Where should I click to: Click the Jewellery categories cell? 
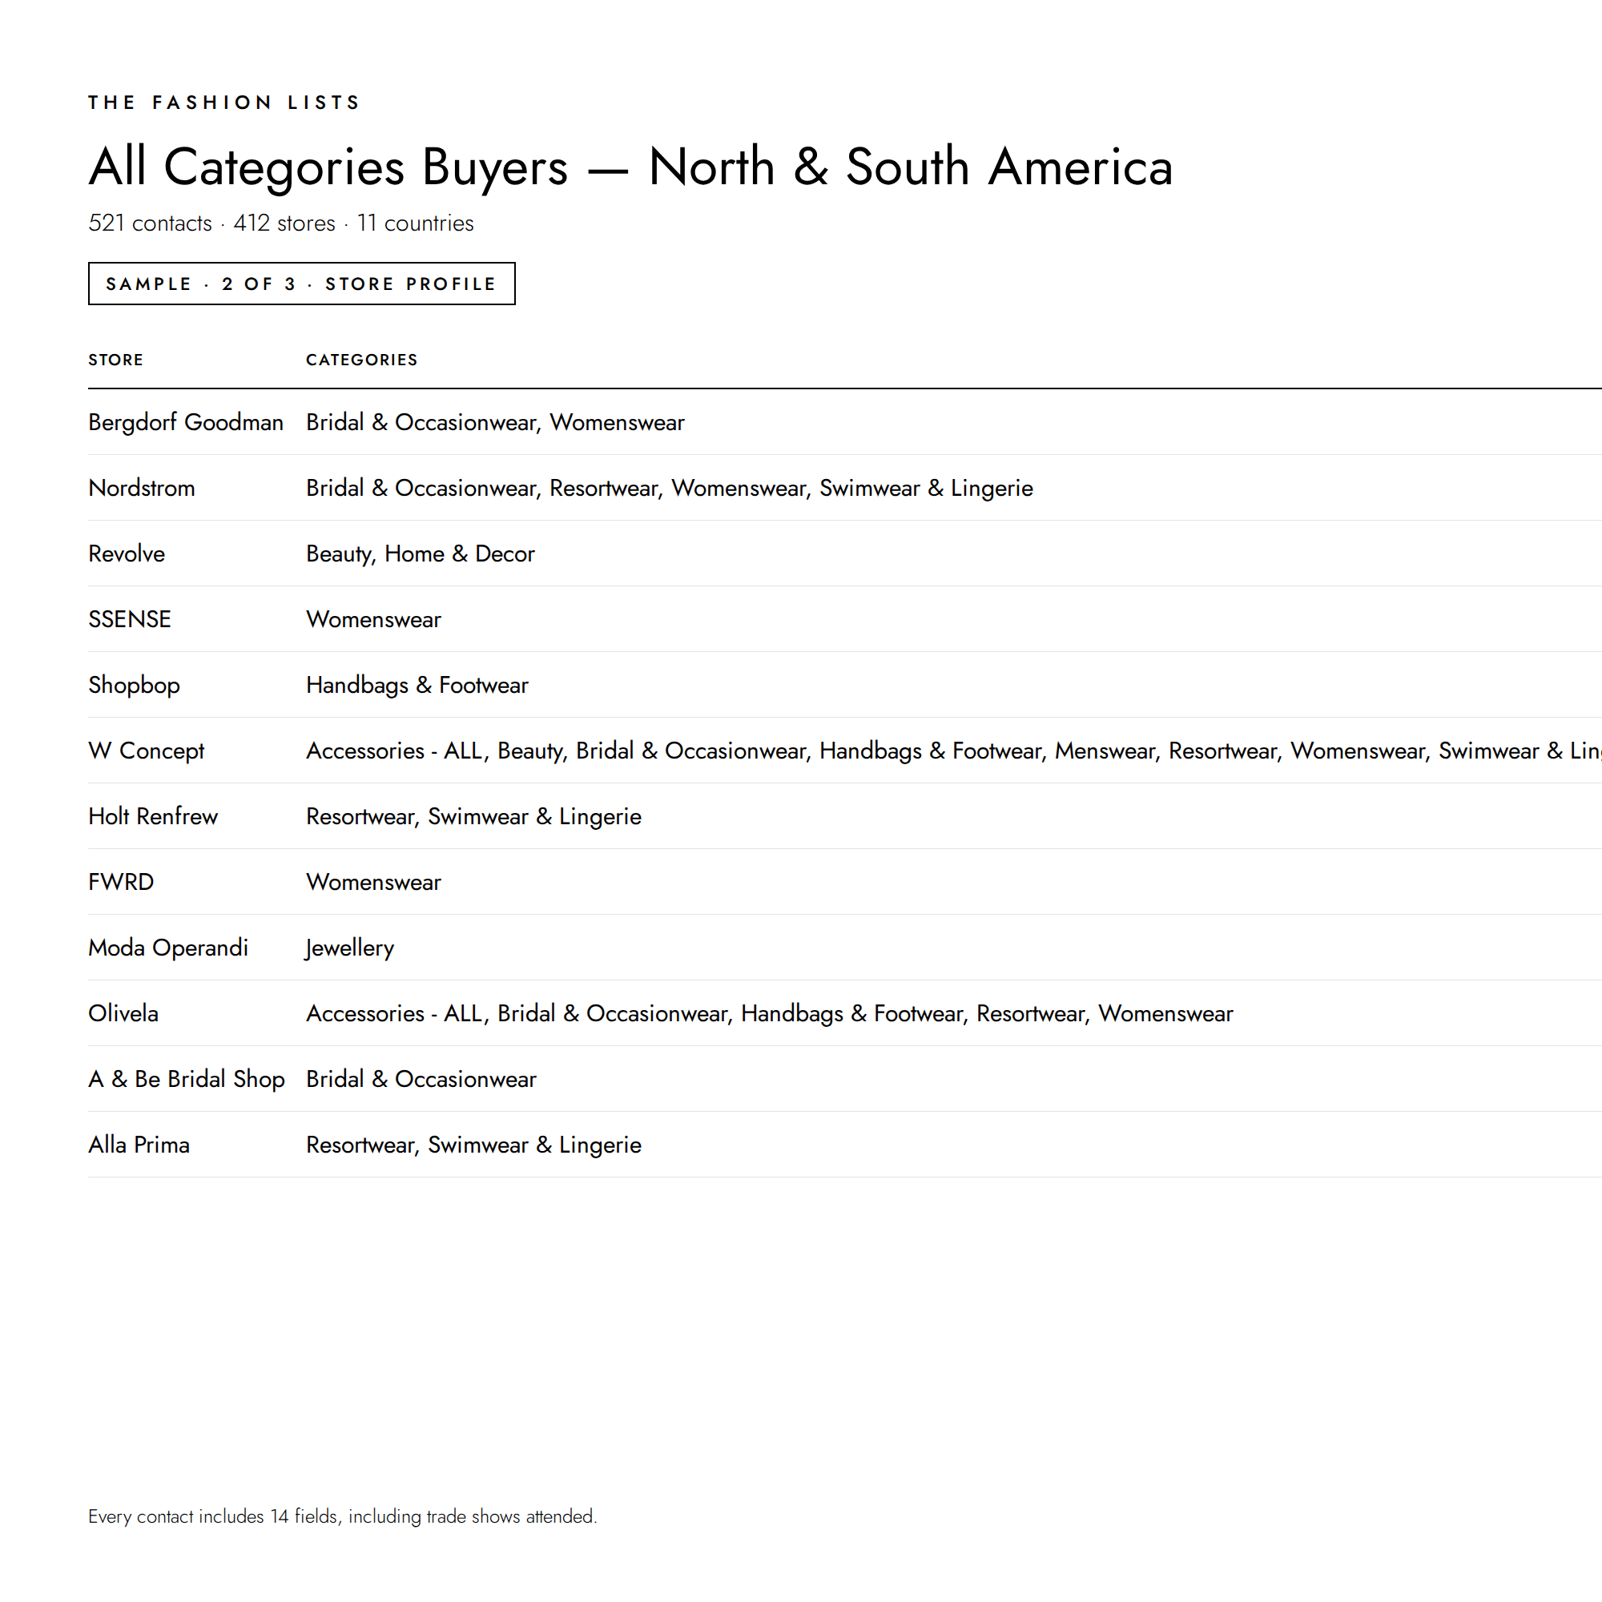click(x=350, y=947)
